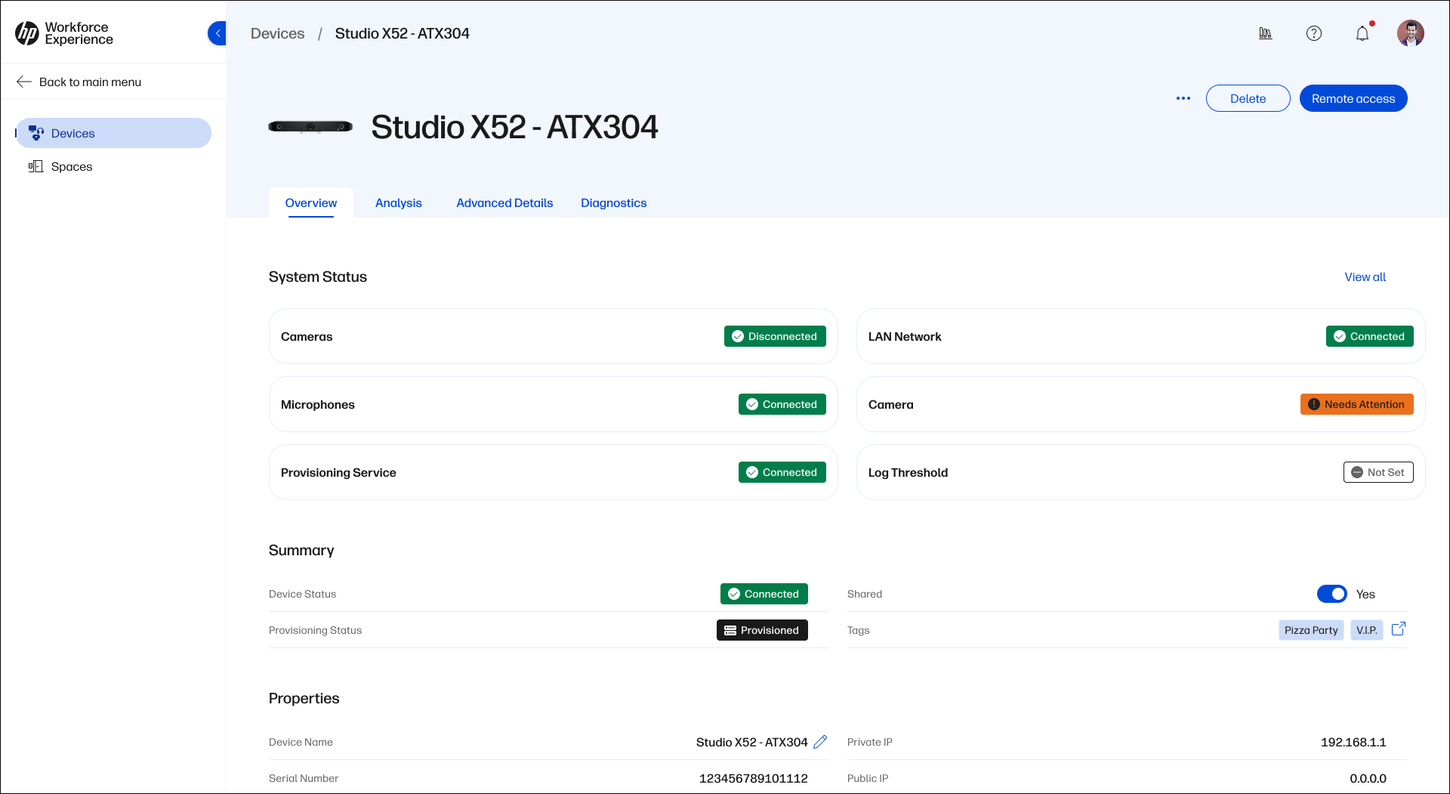1450x794 pixels.
Task: Click the back arrow to main menu
Action: click(x=24, y=82)
